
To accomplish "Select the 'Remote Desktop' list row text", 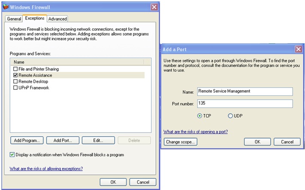I will click(33, 81).
